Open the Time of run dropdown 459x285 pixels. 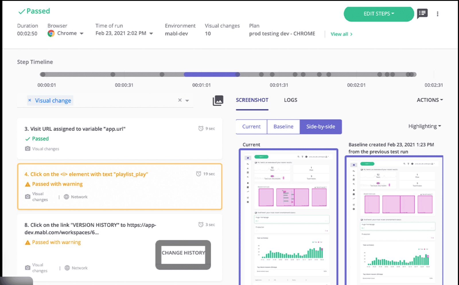151,34
